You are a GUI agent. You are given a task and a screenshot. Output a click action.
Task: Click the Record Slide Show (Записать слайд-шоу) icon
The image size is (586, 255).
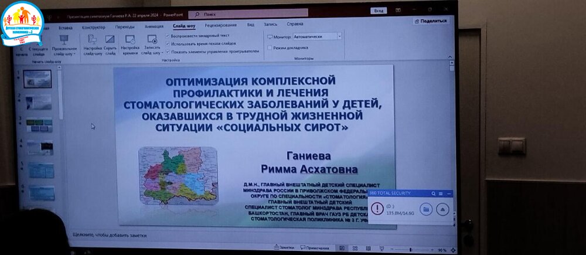point(152,39)
